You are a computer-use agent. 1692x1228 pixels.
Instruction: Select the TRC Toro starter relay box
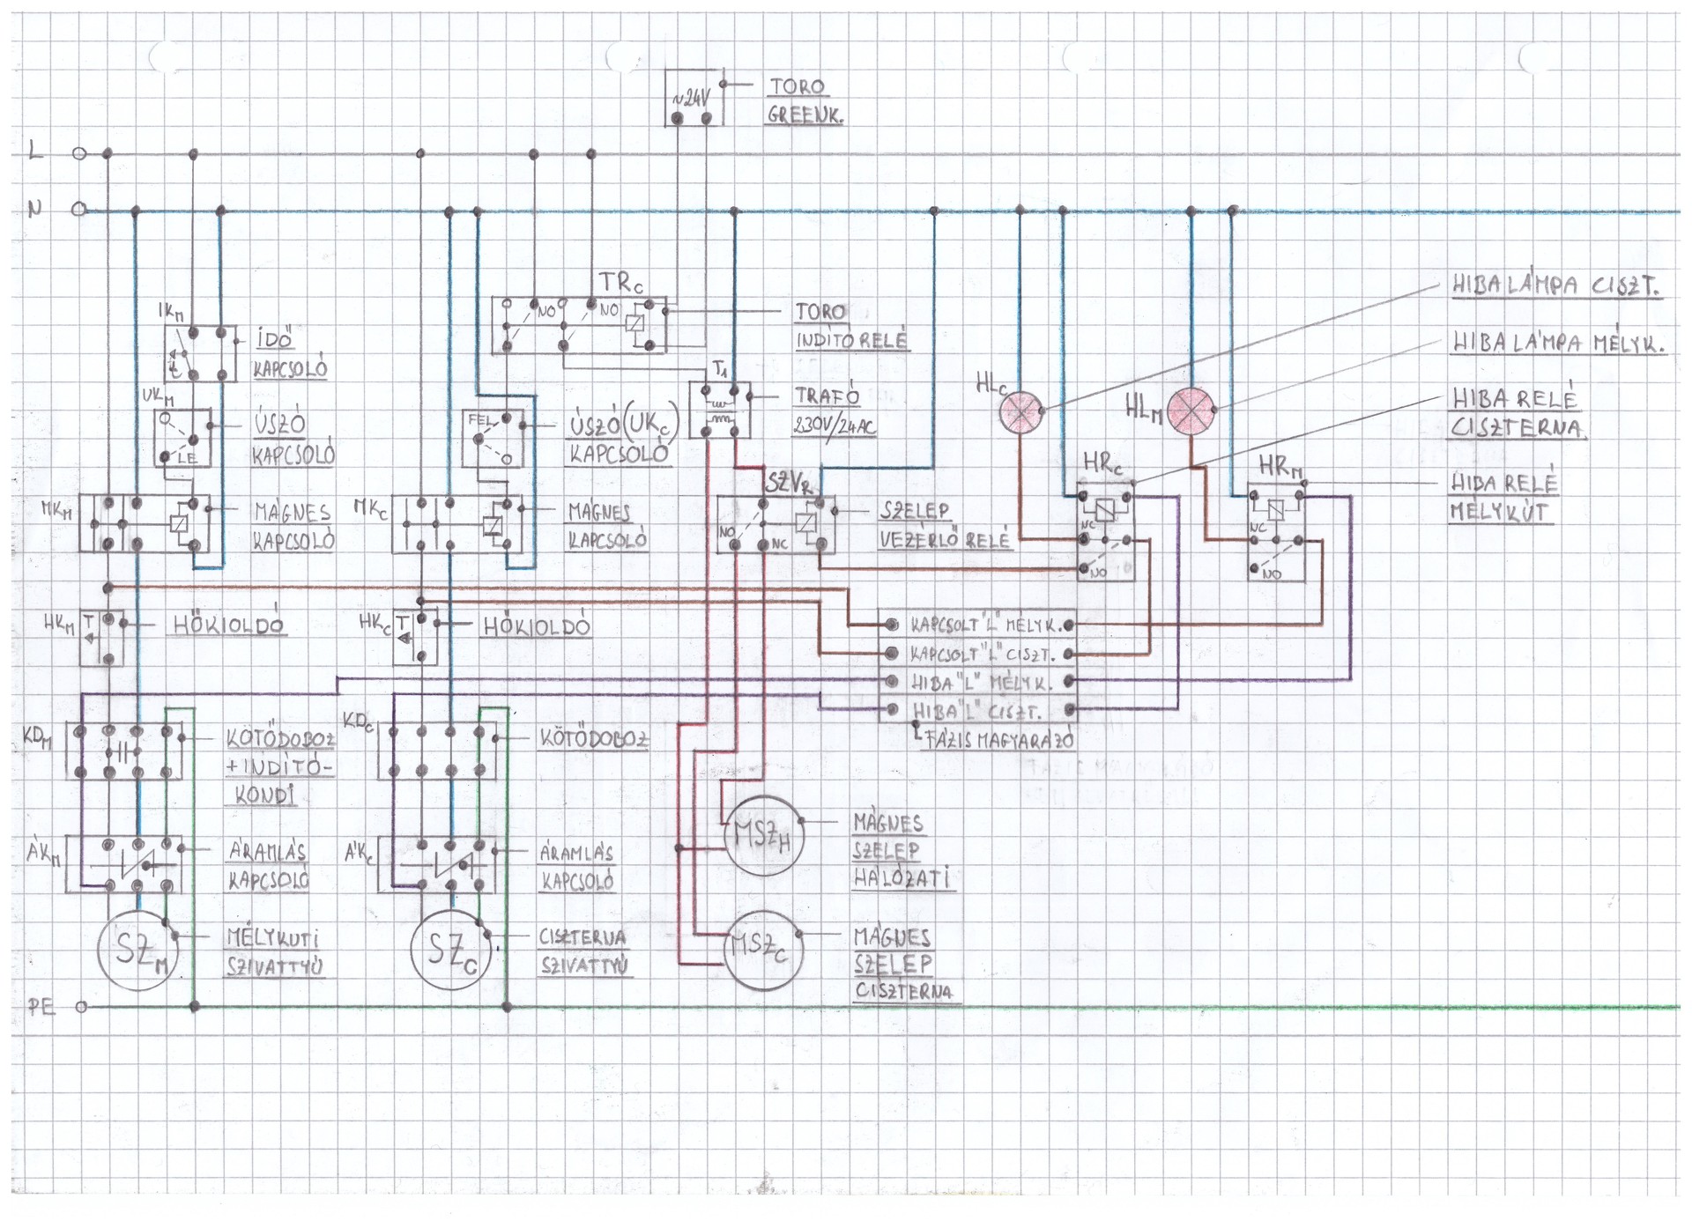point(578,324)
